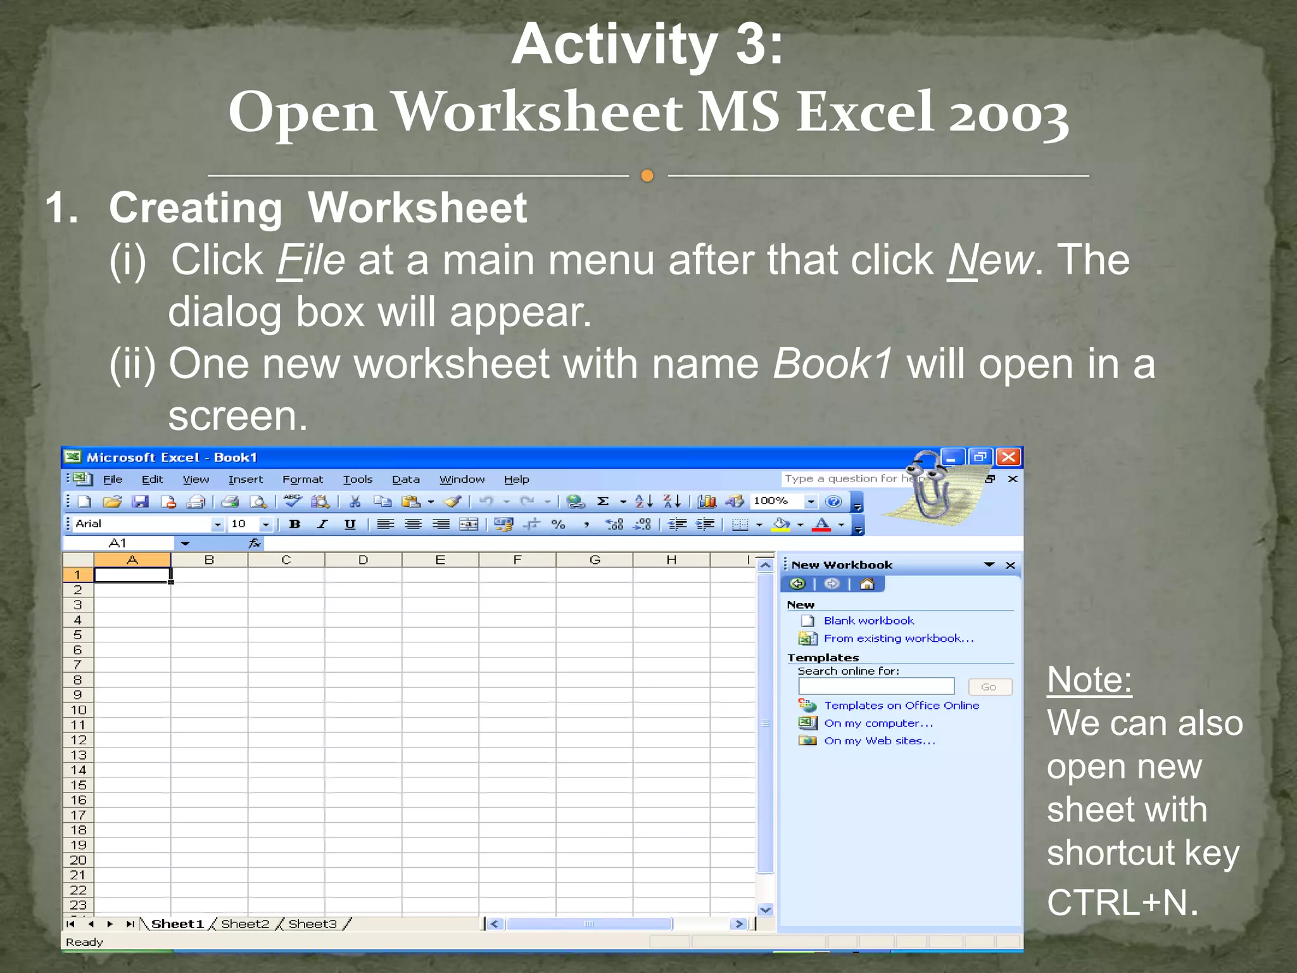Viewport: 1297px width, 973px height.
Task: Sort descending with the Z-A icon
Action: [672, 502]
